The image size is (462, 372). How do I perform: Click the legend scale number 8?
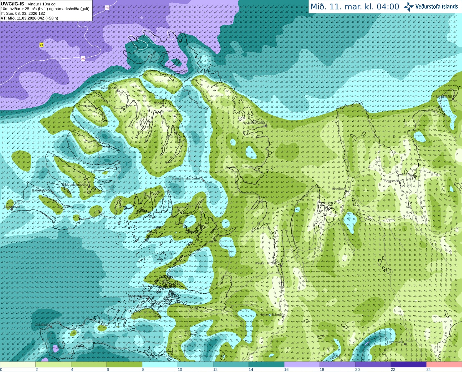[x=143, y=369]
